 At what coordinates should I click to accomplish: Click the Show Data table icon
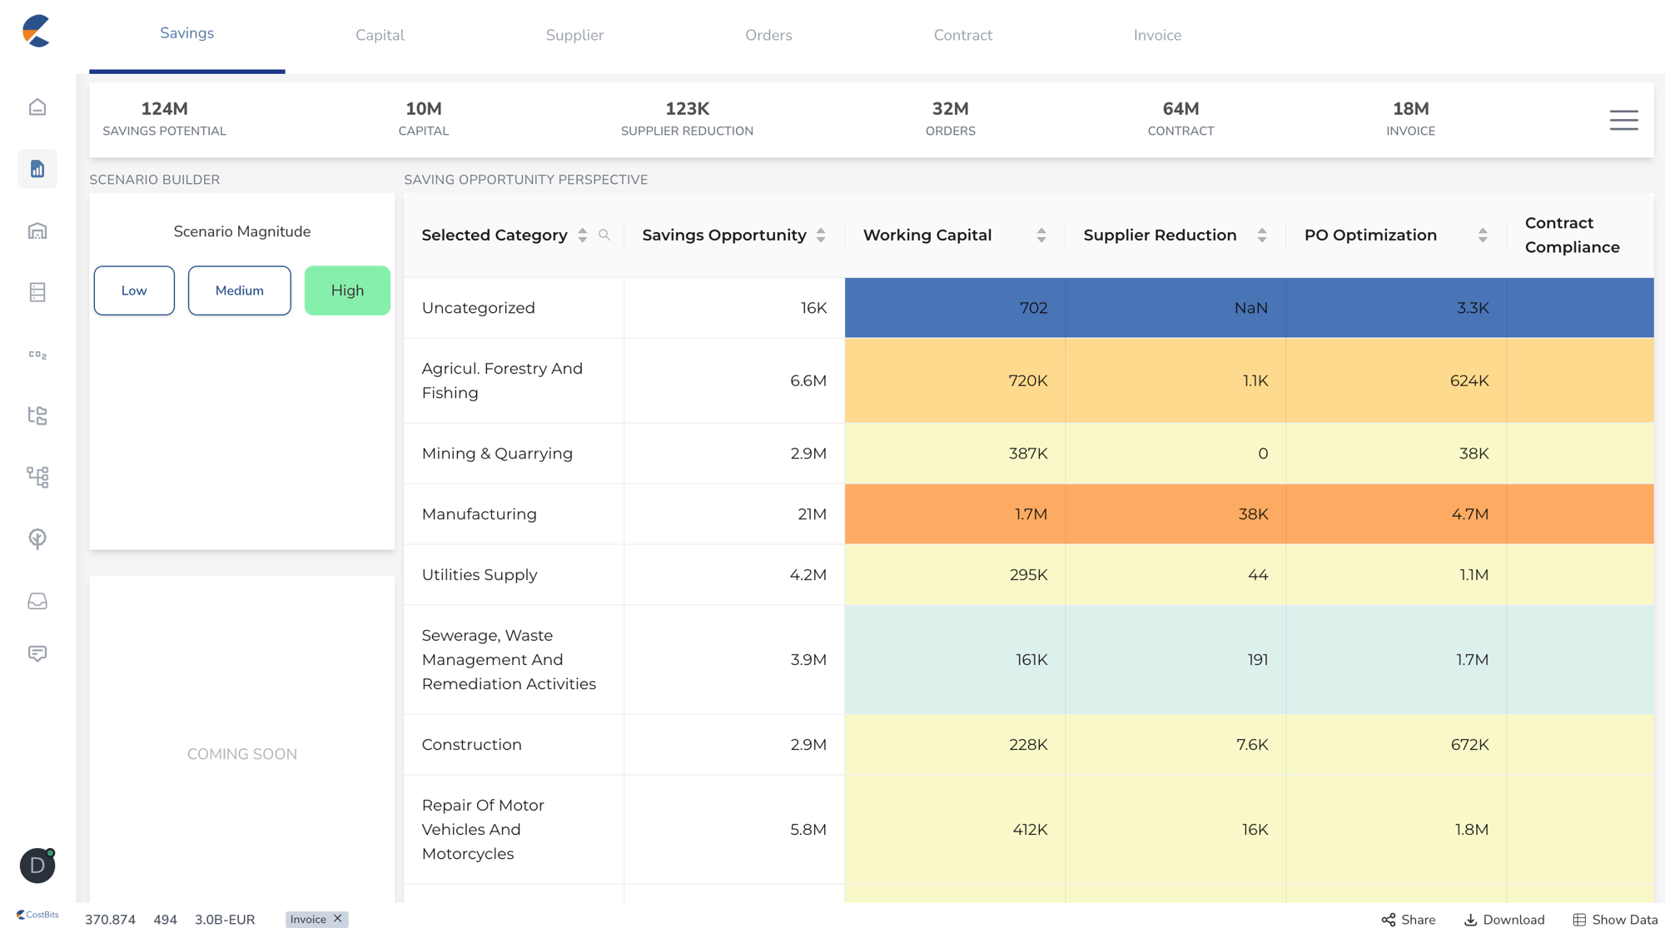pyautogui.click(x=1579, y=920)
